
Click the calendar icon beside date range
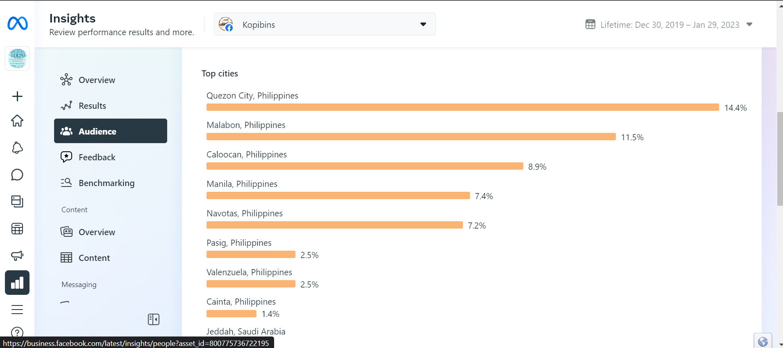tap(590, 25)
